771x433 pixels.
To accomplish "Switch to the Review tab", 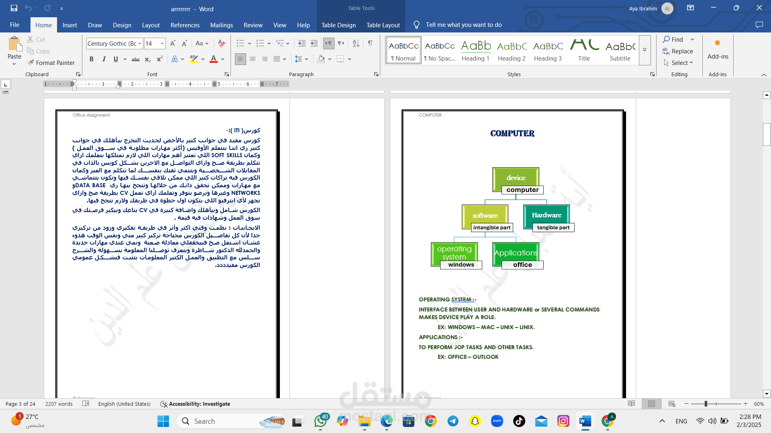I will pyautogui.click(x=253, y=25).
